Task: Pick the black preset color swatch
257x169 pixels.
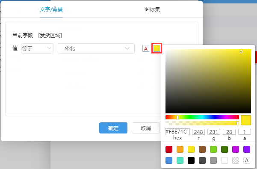Action: pyautogui.click(x=191, y=160)
